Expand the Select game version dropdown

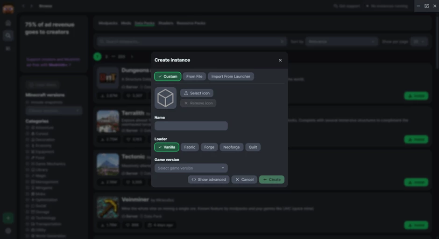[x=191, y=168]
